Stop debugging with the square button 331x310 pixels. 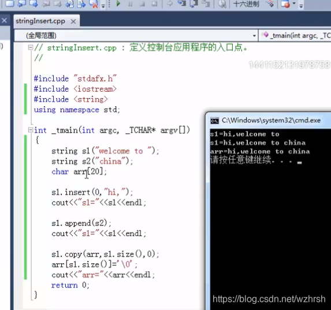tap(142, 4)
